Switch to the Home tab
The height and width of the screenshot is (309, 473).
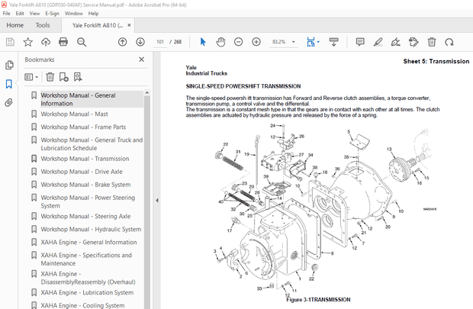pos(15,25)
